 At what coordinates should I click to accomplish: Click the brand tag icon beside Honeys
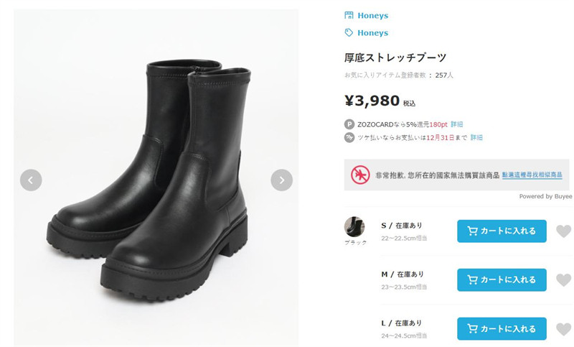point(349,33)
